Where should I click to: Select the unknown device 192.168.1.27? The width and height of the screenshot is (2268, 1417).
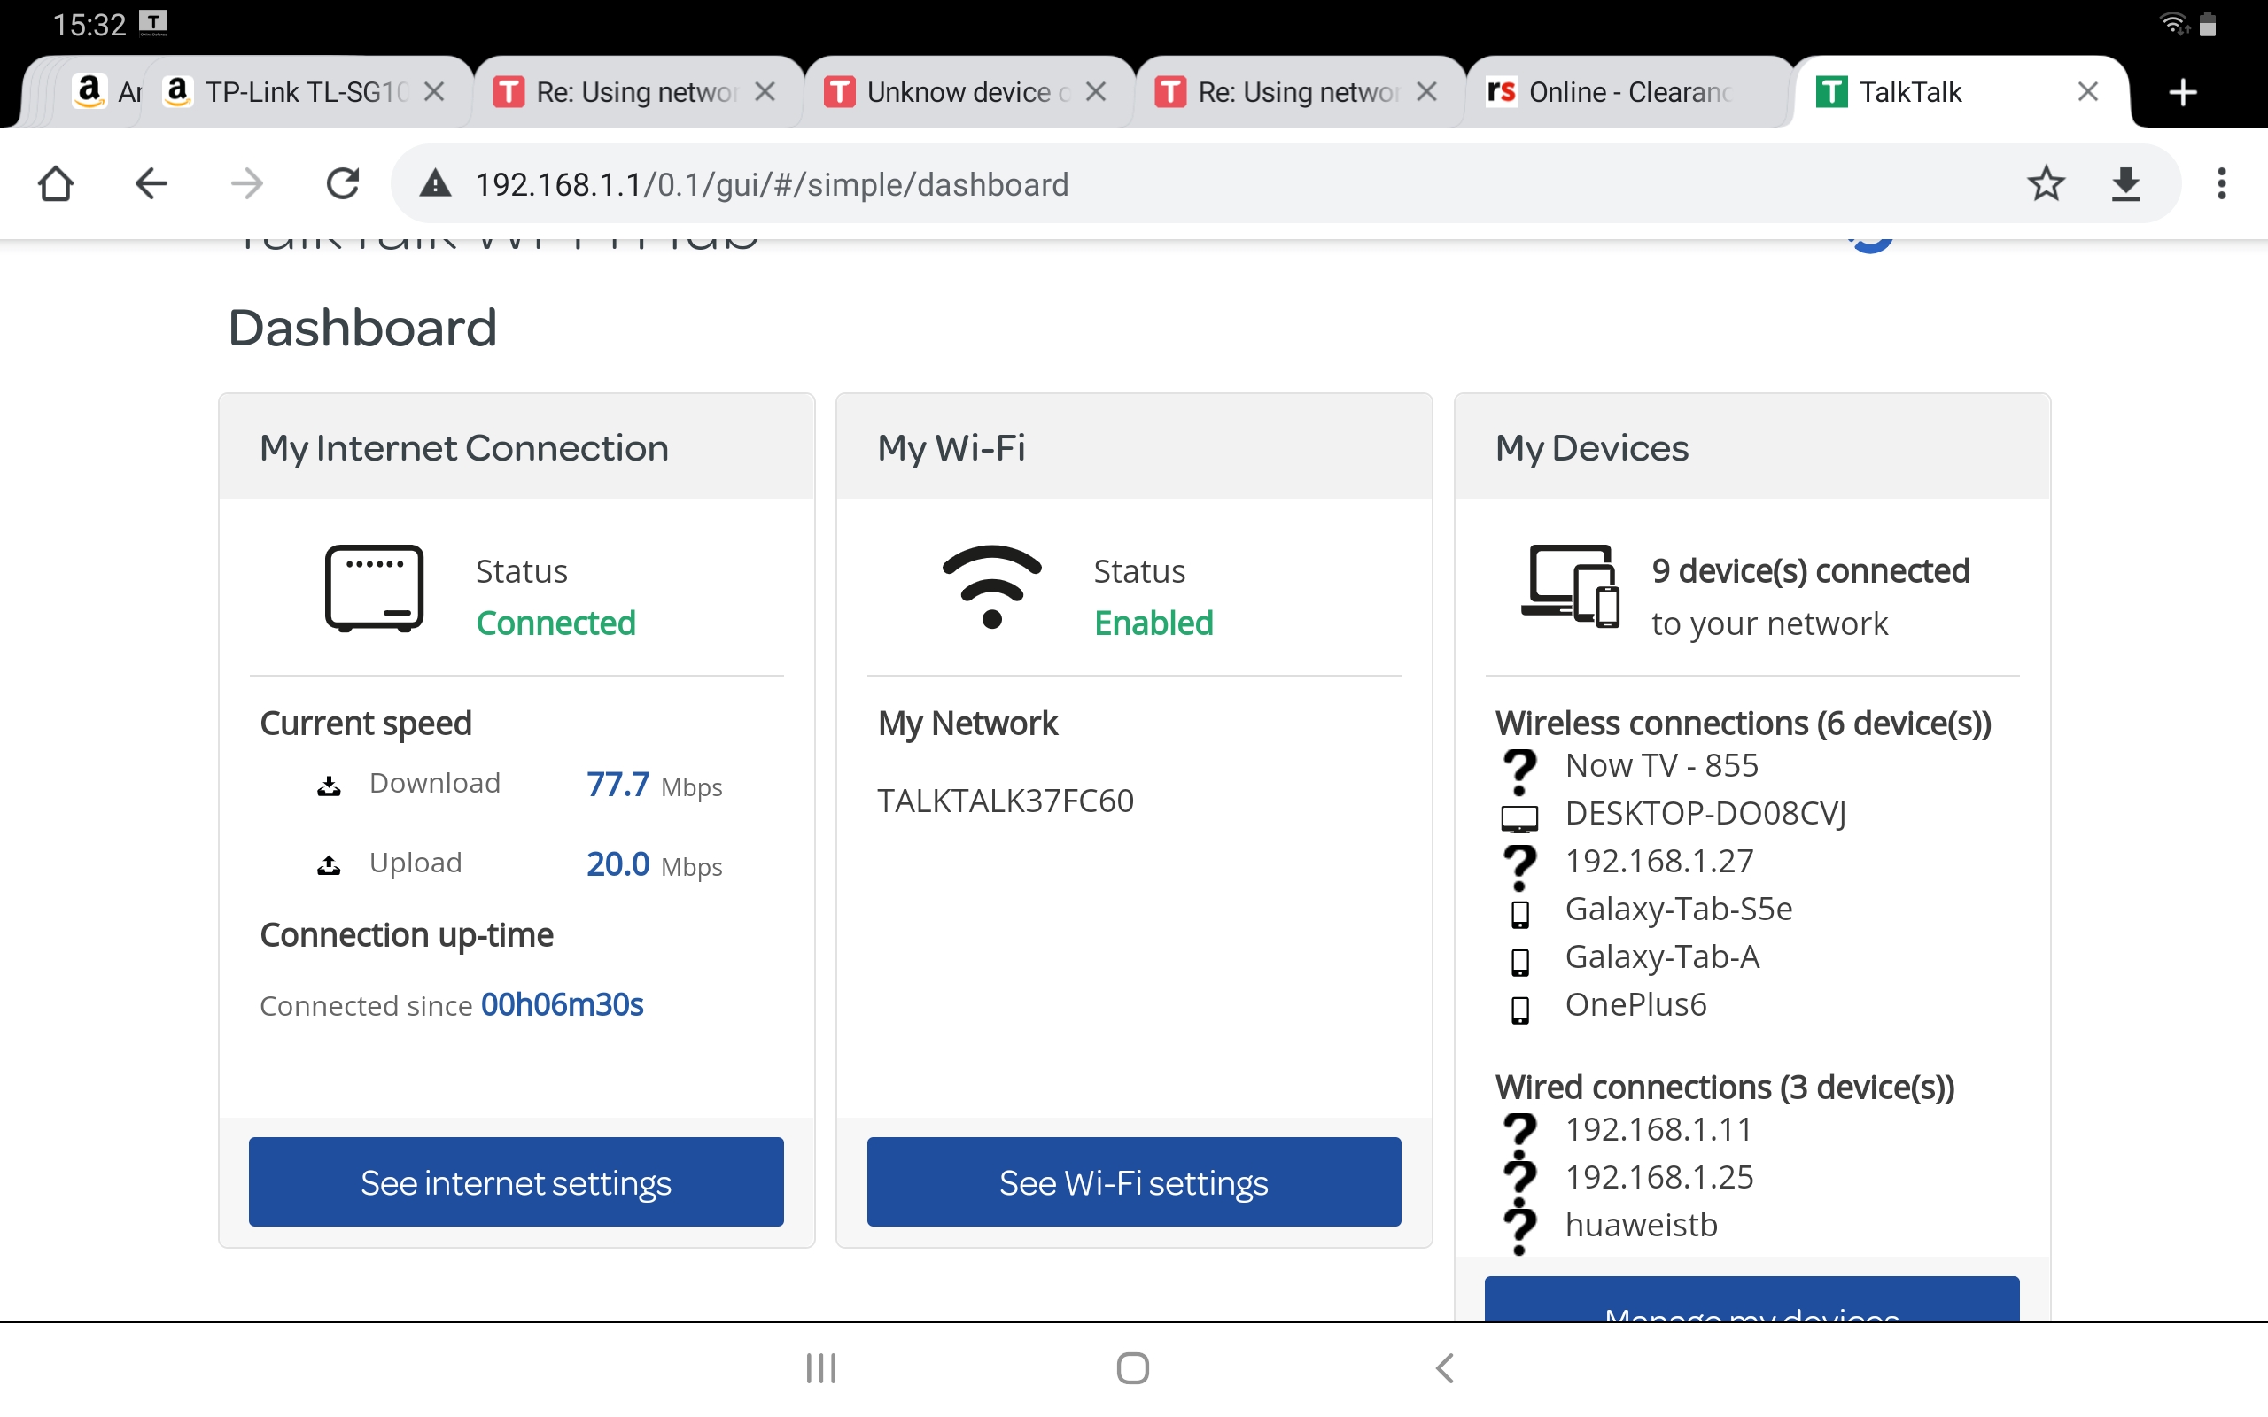coord(1658,860)
